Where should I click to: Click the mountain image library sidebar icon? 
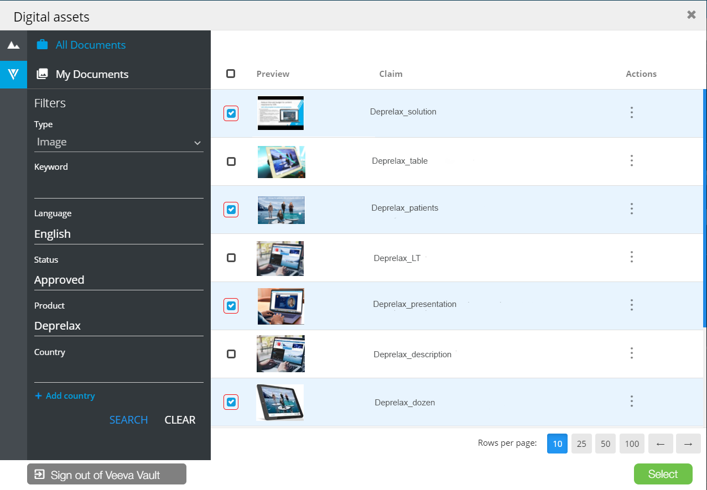(13, 45)
